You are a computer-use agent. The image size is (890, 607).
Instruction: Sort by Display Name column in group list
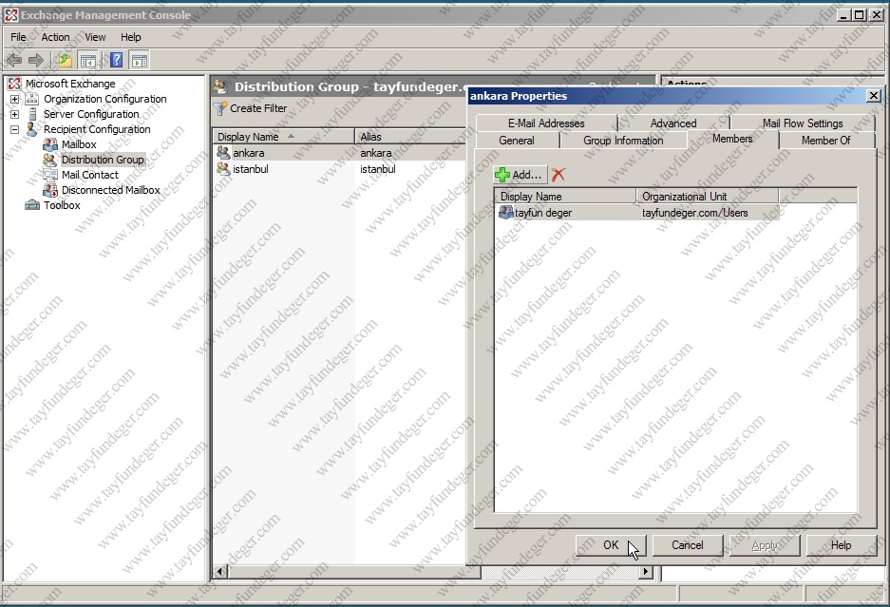pyautogui.click(x=283, y=136)
